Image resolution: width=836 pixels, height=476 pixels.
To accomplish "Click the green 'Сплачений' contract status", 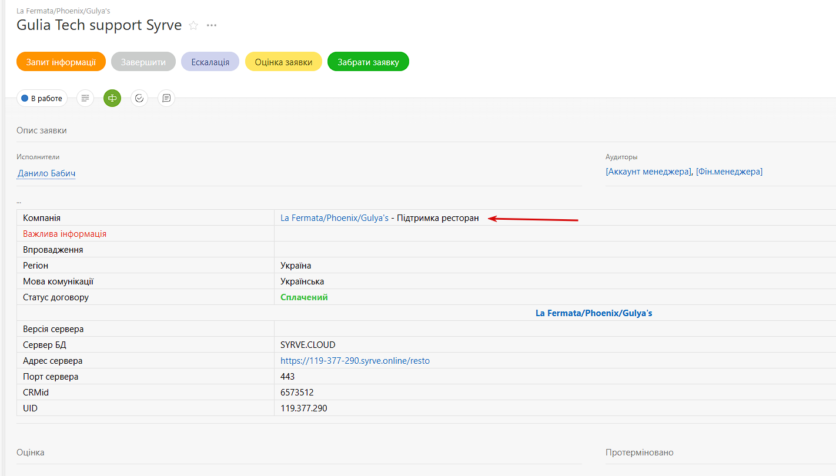I will pos(304,297).
